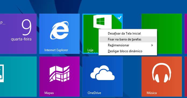Click the Windows Store bag icon

[103, 22]
